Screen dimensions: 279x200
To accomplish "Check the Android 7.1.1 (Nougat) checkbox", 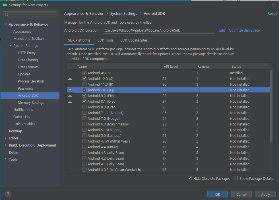I will pos(84,113).
